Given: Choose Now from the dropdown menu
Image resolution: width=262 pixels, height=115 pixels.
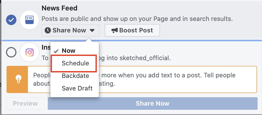Looking at the screenshot, I should point(75,51).
